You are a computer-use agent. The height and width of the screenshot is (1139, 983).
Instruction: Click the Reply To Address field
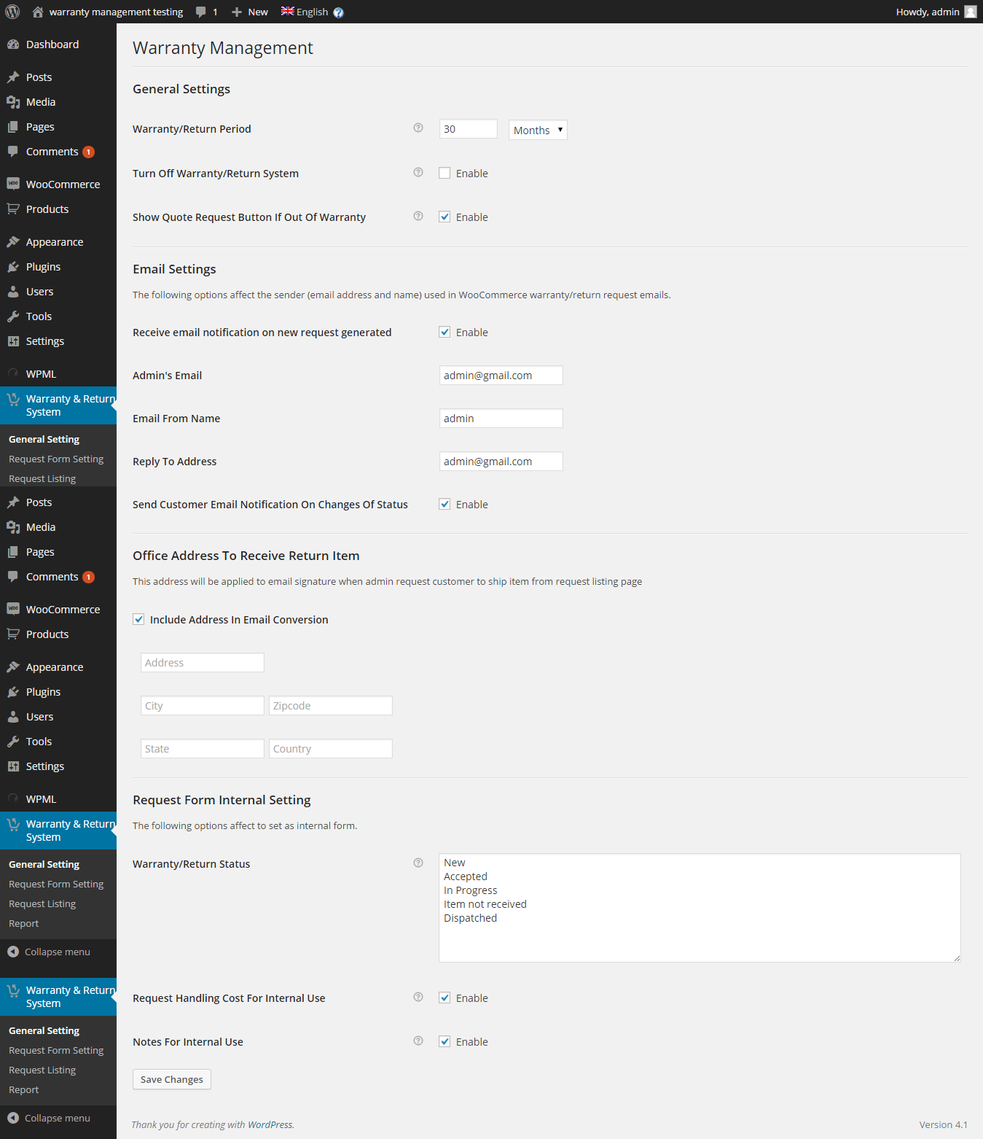tap(501, 461)
